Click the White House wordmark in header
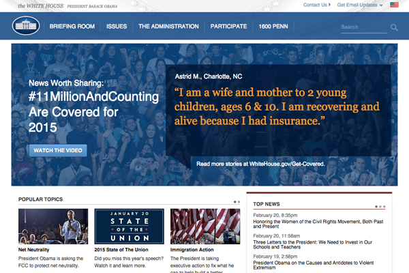Image resolution: width=409 pixels, height=273 pixels. (x=41, y=5)
